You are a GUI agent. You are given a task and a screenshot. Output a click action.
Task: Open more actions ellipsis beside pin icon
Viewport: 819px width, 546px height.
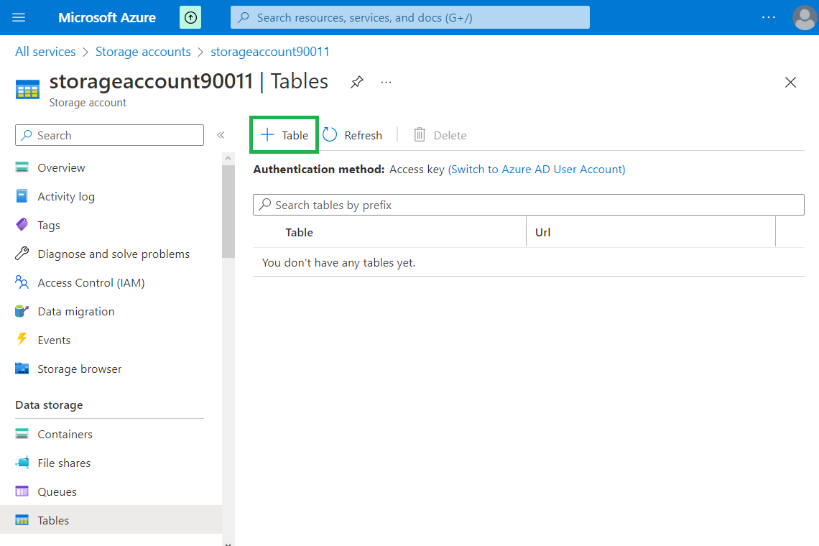(x=386, y=82)
